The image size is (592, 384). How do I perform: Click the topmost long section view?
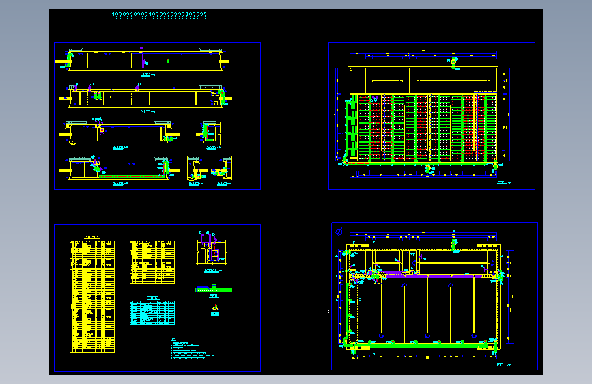(x=142, y=59)
